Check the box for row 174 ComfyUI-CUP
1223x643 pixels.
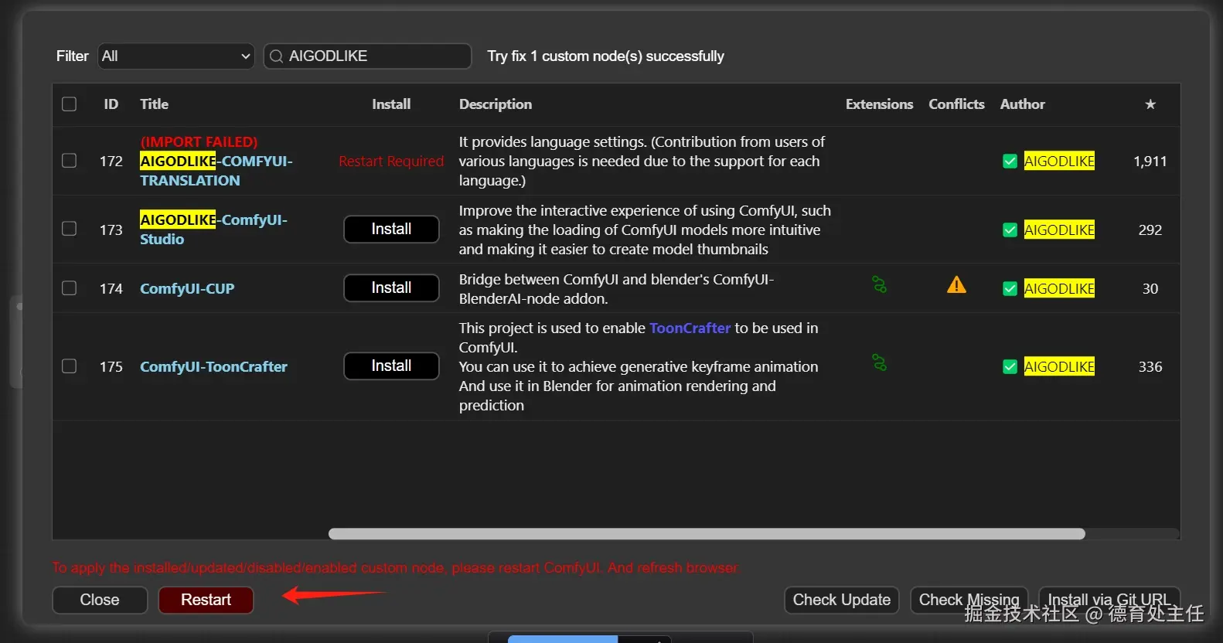click(x=70, y=288)
